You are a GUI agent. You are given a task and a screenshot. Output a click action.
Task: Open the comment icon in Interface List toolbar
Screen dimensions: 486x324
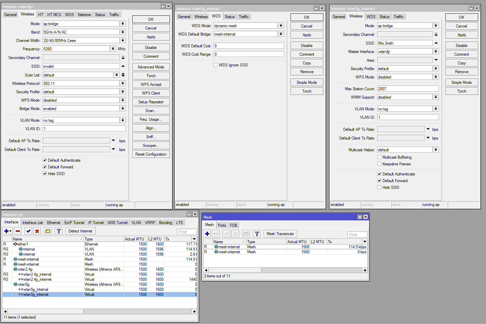(x=48, y=231)
